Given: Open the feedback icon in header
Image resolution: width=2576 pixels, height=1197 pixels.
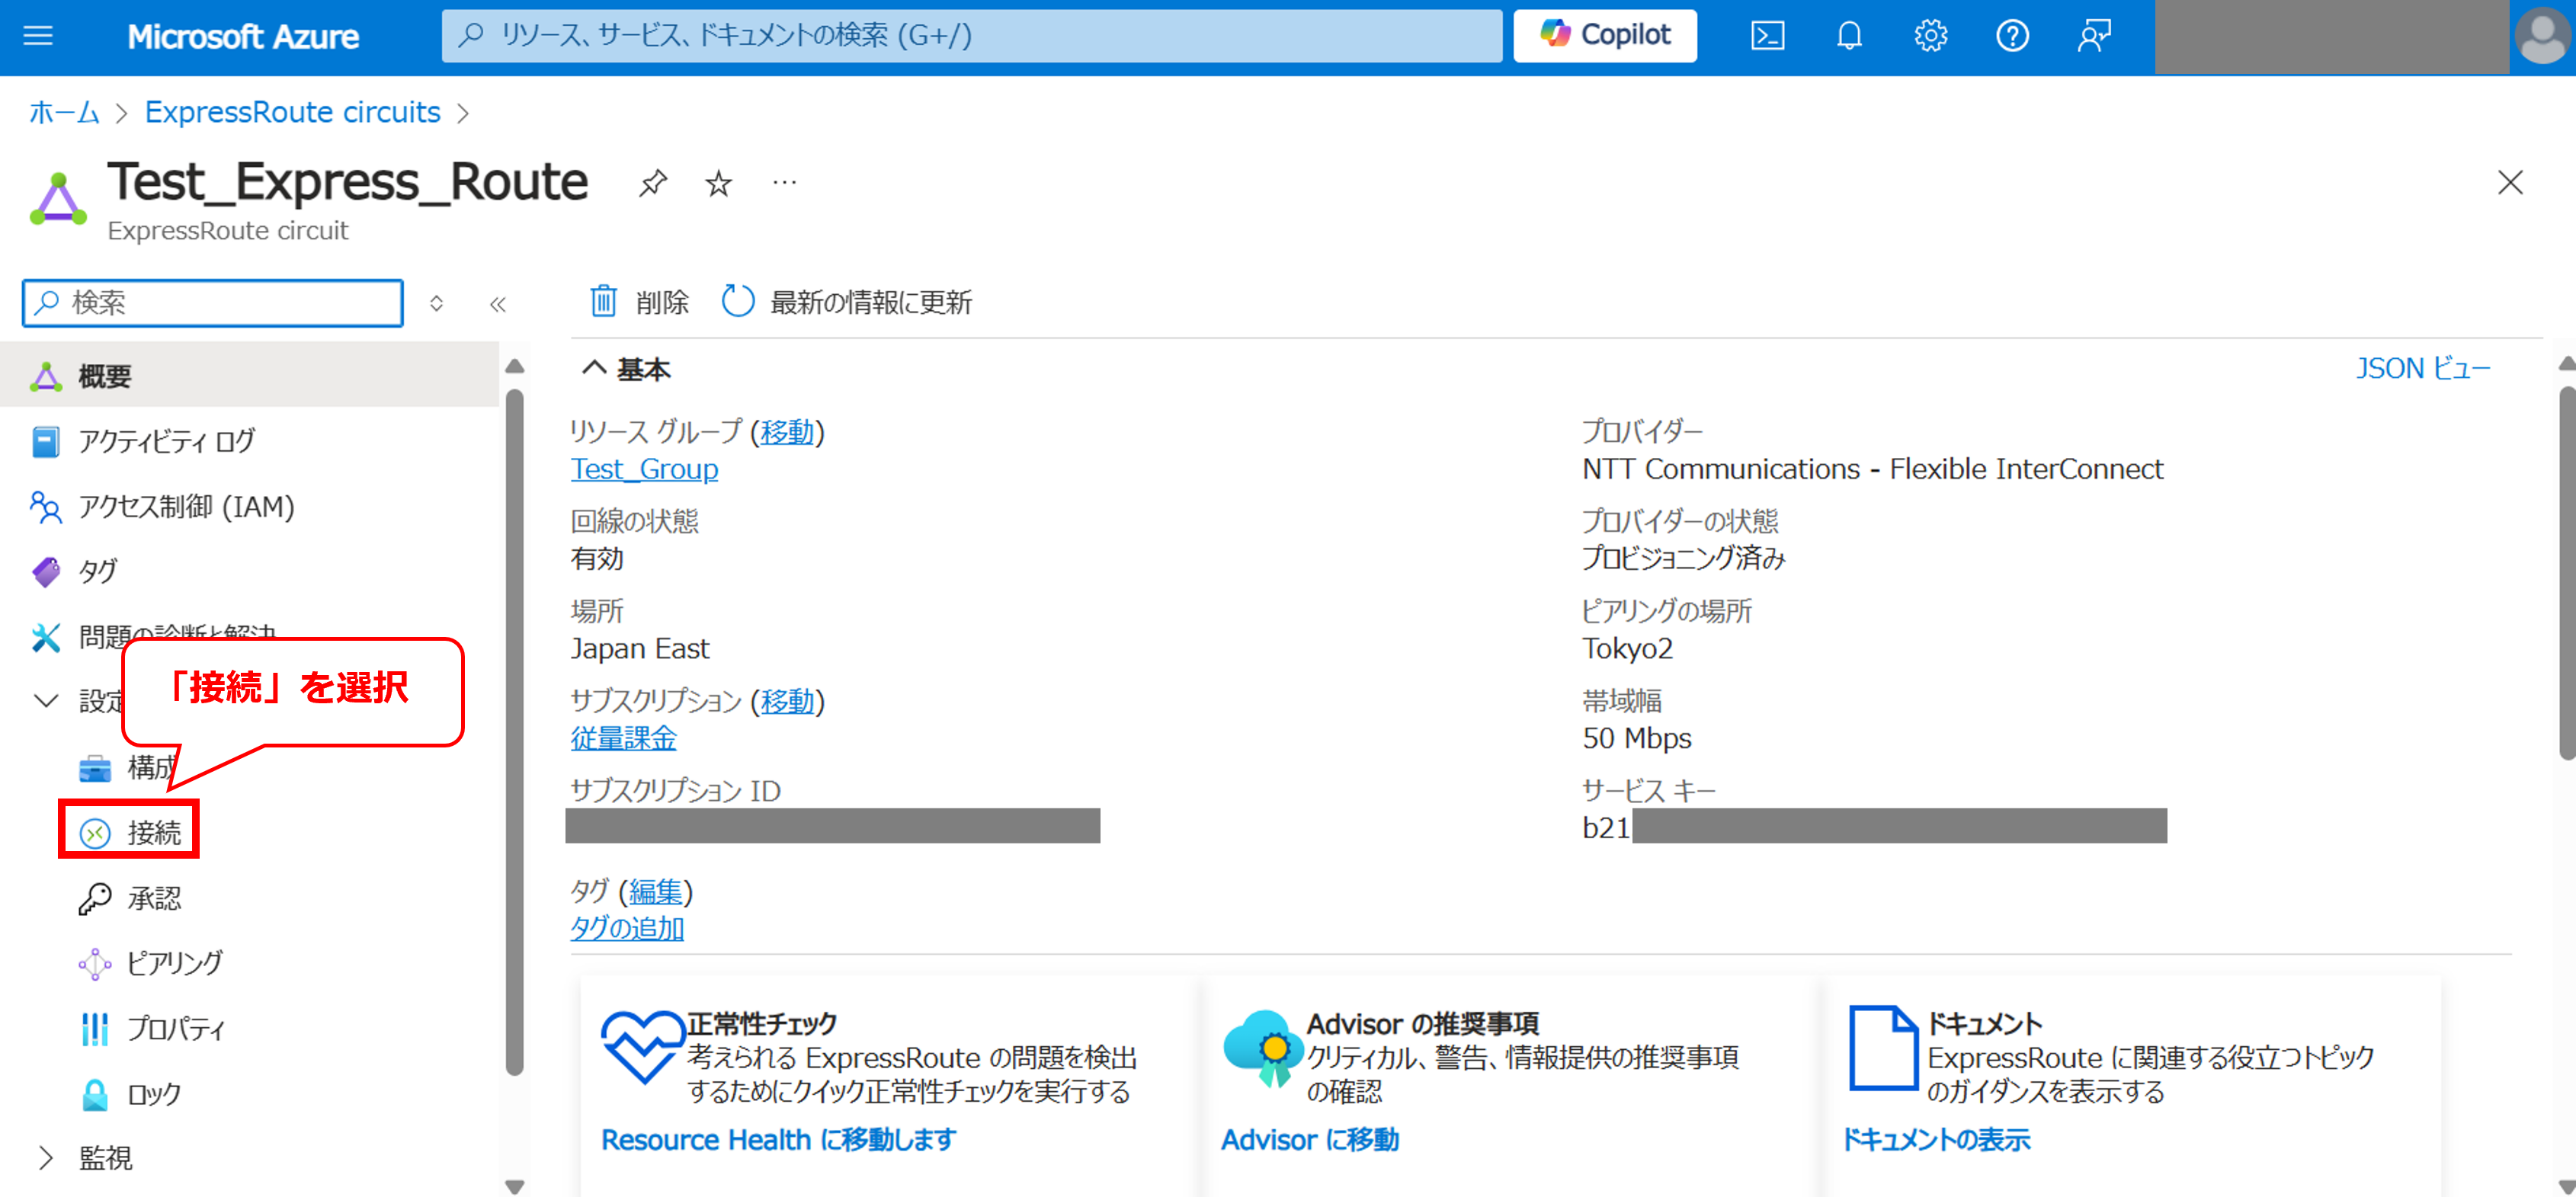Looking at the screenshot, I should pos(2093,36).
